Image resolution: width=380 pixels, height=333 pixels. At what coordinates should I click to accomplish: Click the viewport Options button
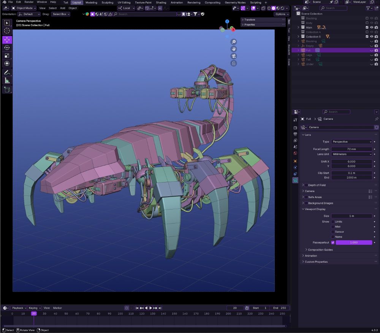pos(281,14)
